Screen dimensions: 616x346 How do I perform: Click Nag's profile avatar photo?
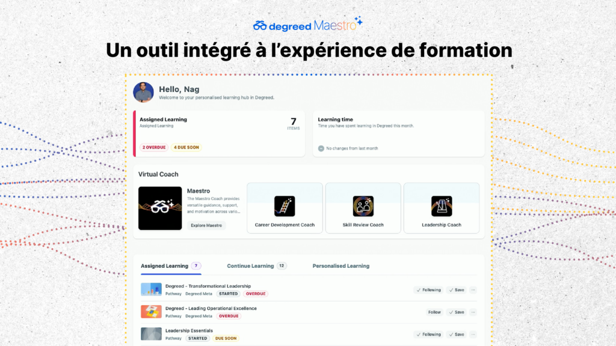143,92
